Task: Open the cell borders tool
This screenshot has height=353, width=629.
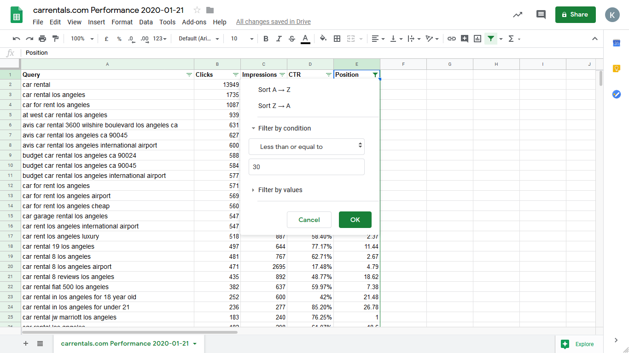Action: click(x=337, y=39)
